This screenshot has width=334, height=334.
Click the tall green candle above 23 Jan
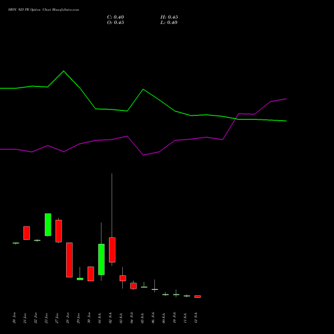tap(48, 224)
